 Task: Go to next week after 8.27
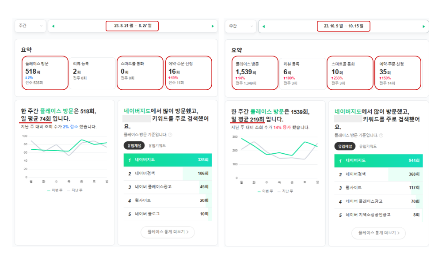pos(213,26)
